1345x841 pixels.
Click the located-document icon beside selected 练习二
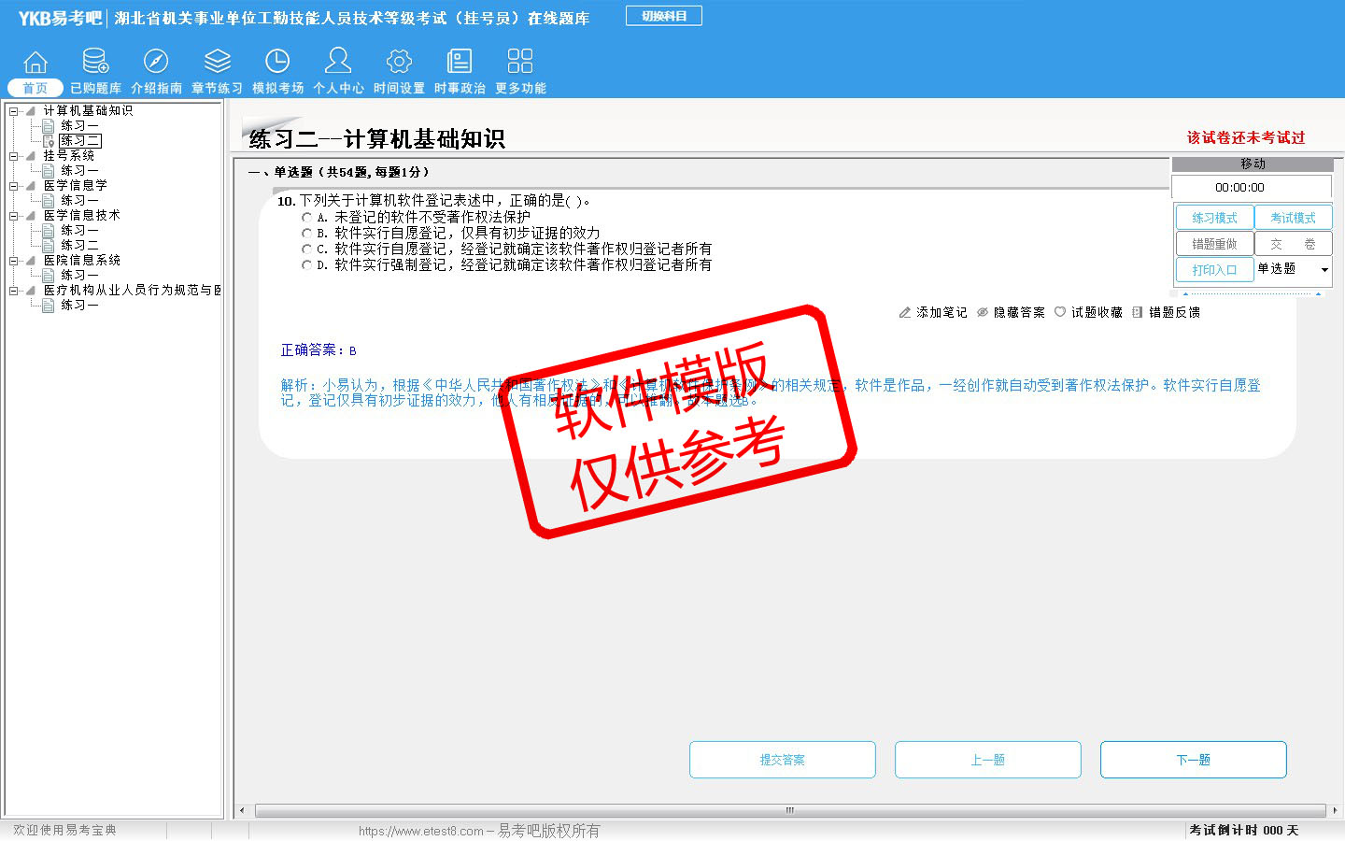pos(49,140)
